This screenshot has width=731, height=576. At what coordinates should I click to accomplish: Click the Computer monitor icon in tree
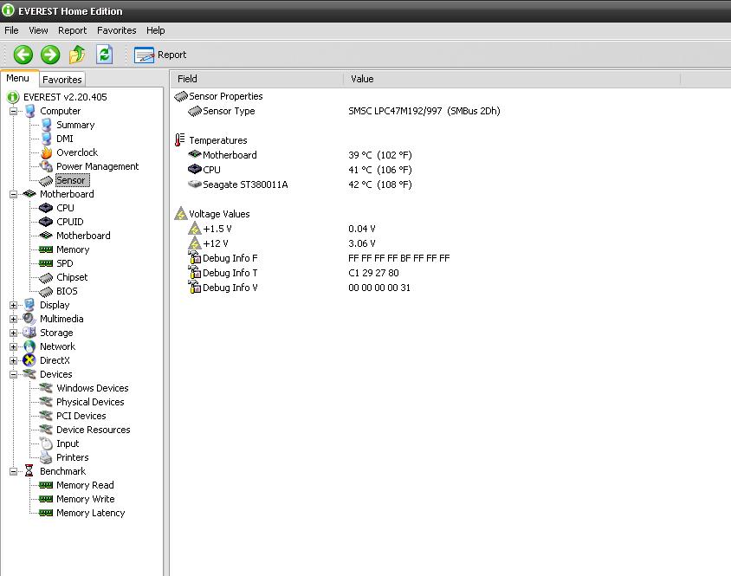pos(29,111)
